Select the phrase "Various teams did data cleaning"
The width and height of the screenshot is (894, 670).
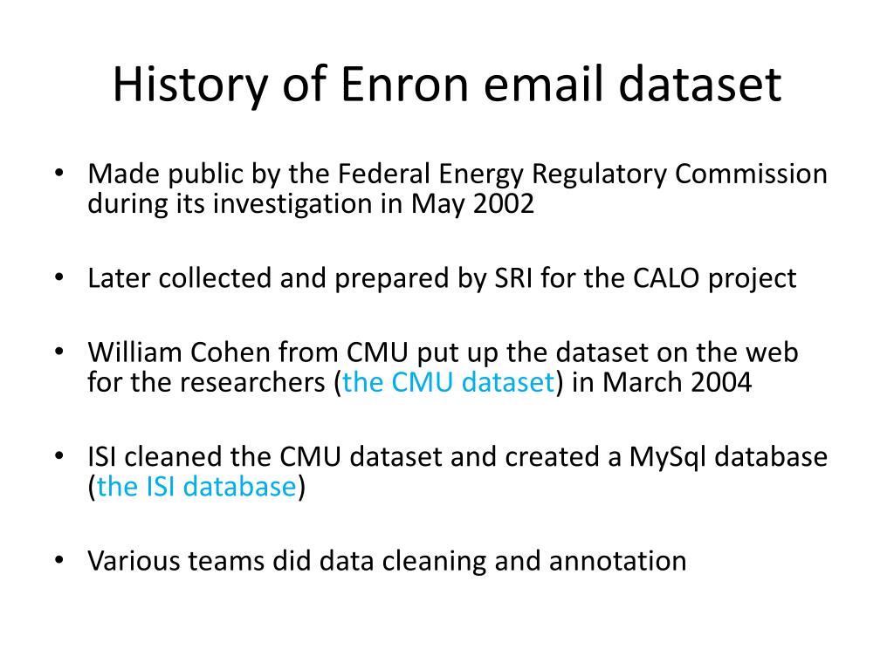coord(286,562)
